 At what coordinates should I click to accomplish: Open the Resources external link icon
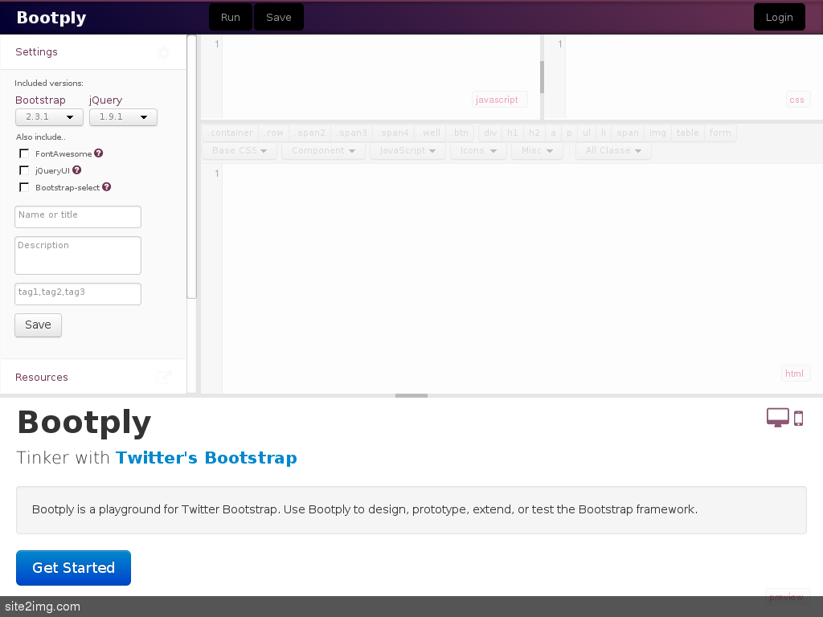point(164,378)
